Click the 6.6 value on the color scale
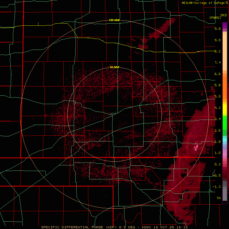The image size is (229, 229). tap(218, 74)
